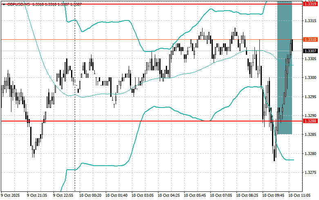
Task: Click the GBPUSD,M5 chart title text
Action: [x=18, y=4]
